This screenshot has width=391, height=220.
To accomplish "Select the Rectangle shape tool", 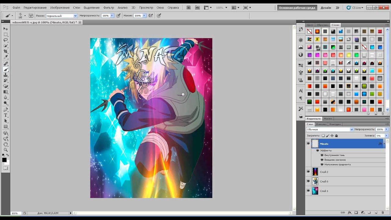I will coord(5,127).
